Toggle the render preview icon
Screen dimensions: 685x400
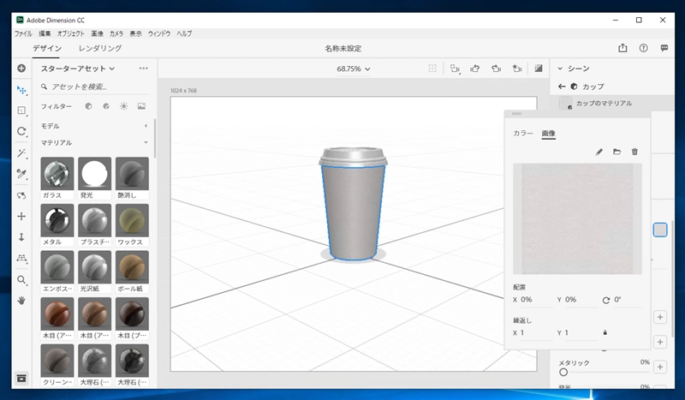[539, 69]
